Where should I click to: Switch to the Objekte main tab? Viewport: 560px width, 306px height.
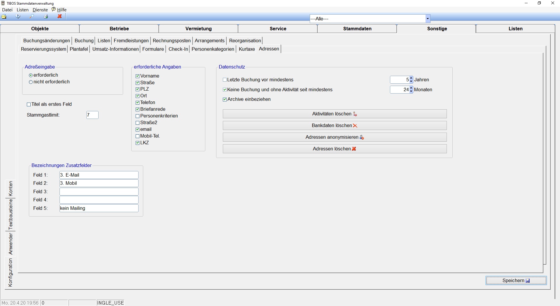click(40, 29)
